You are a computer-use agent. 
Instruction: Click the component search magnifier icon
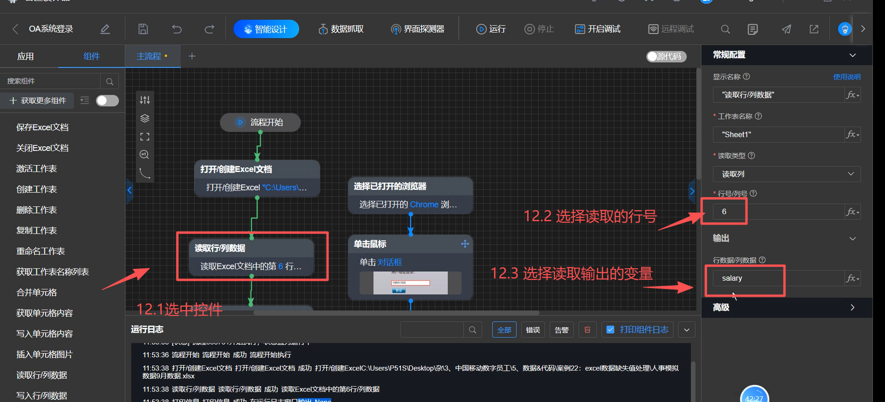click(x=110, y=81)
